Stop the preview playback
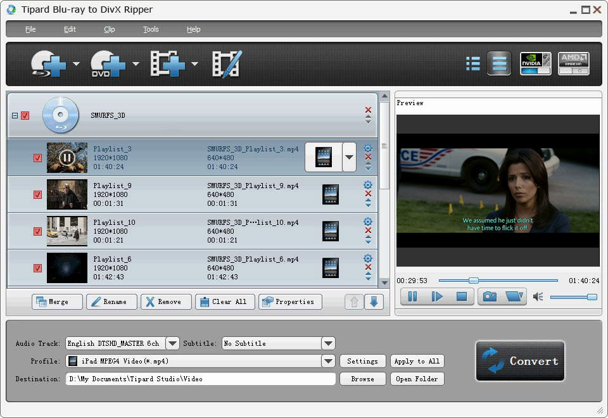Image resolution: width=608 pixels, height=418 pixels. 462,296
